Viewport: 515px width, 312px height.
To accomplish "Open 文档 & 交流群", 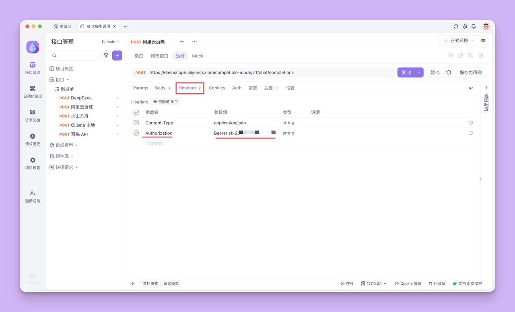I will pos(468,283).
